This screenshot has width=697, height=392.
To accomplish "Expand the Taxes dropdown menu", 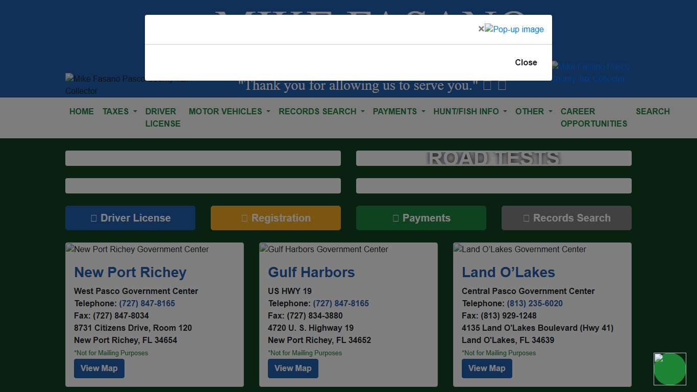I will [119, 111].
